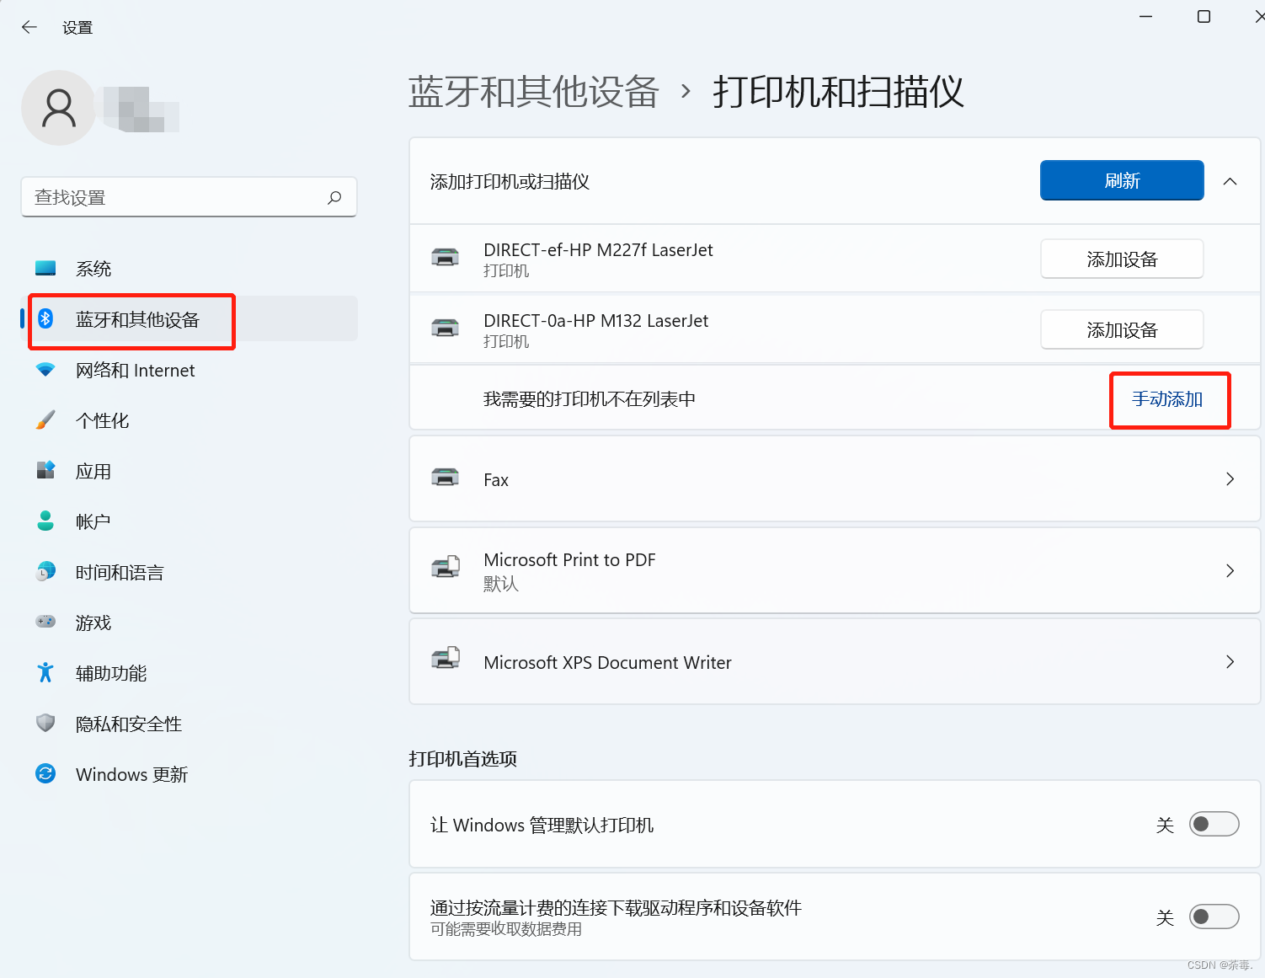The height and width of the screenshot is (978, 1265).
Task: Collapse the 添加打印机或扫描仪 section chevron
Action: [x=1230, y=181]
